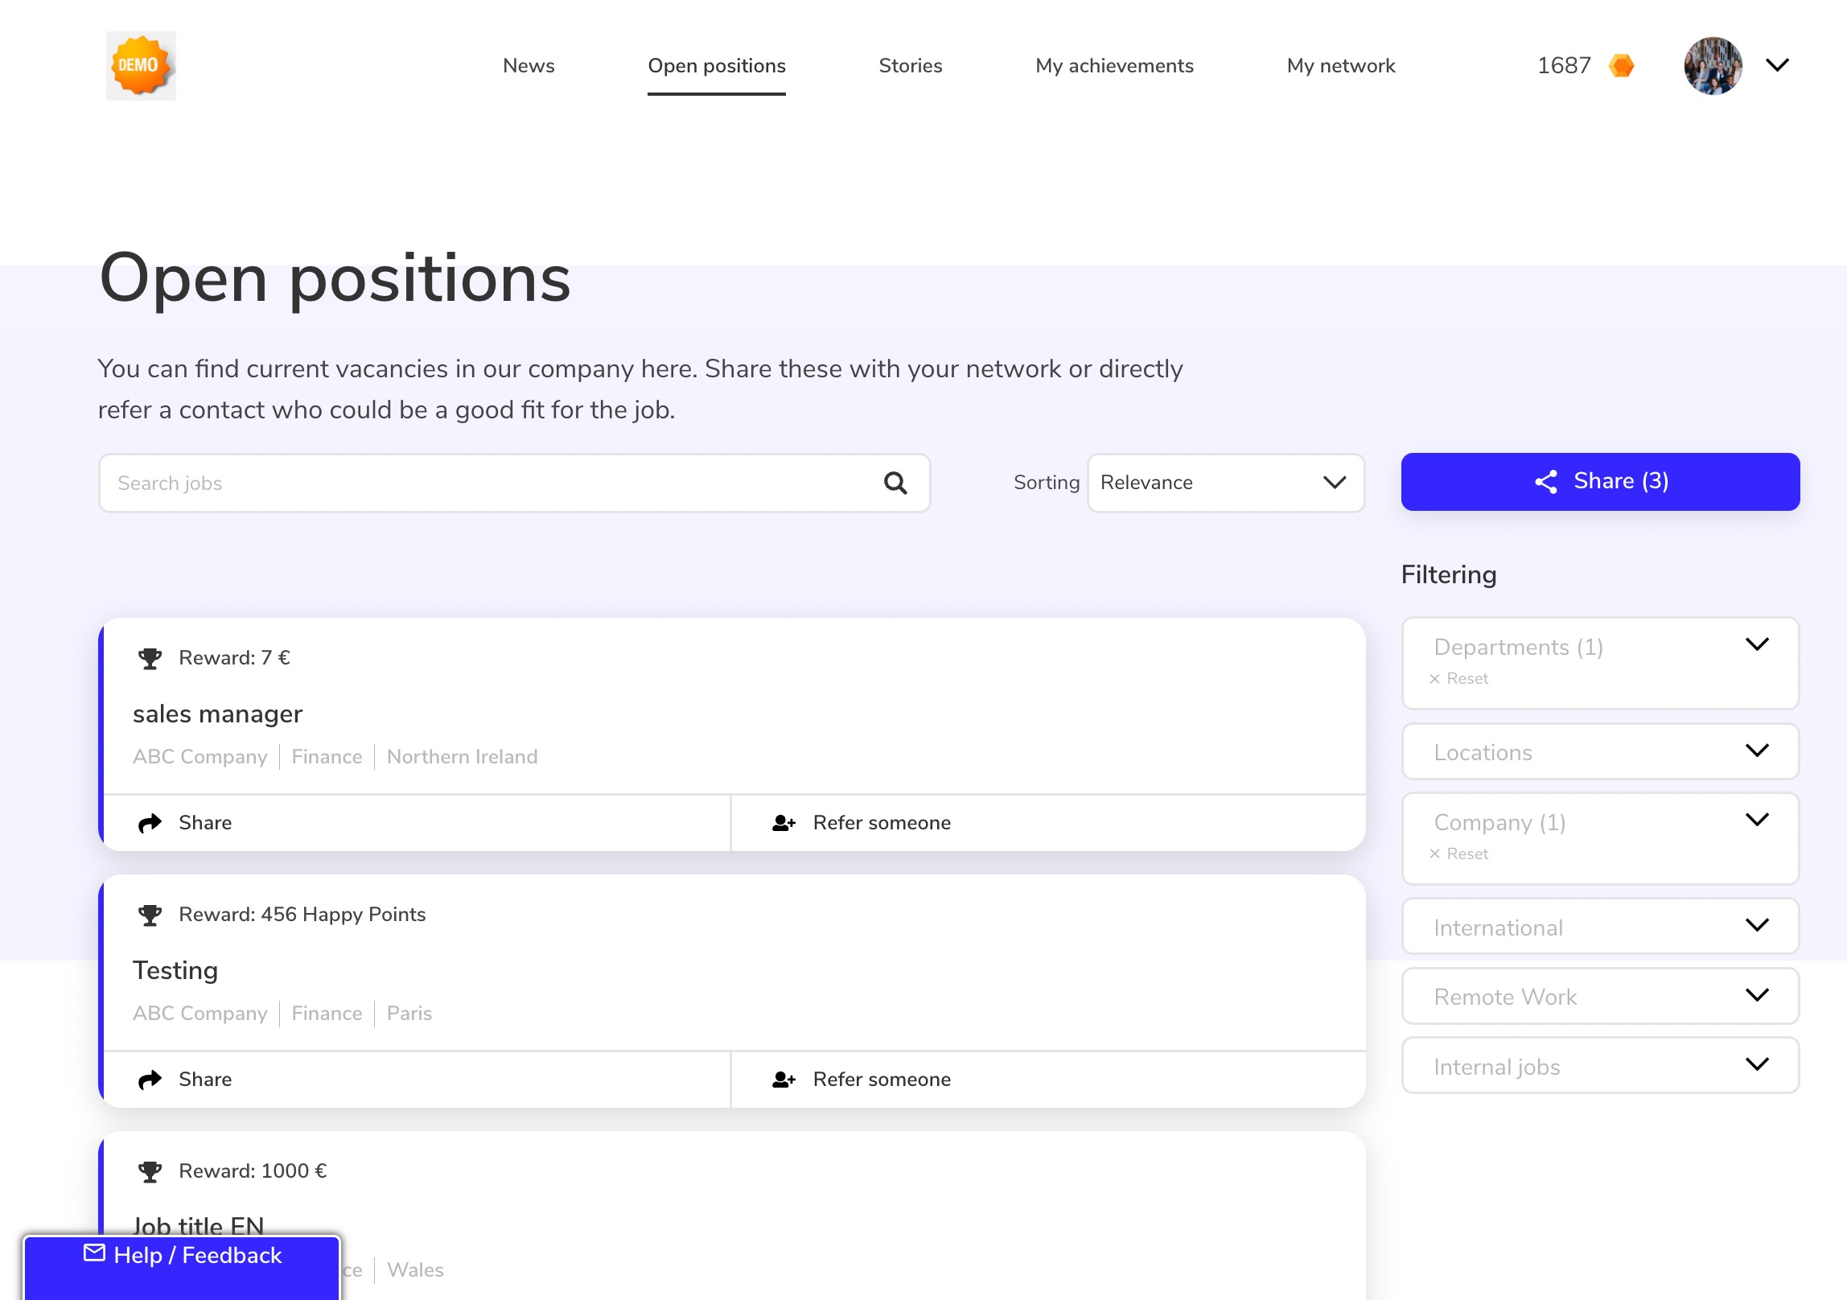Click refer person icon for sales manager

784,823
